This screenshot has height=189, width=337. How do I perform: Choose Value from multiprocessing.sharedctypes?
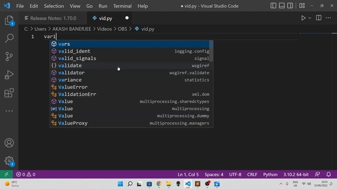pos(130,101)
